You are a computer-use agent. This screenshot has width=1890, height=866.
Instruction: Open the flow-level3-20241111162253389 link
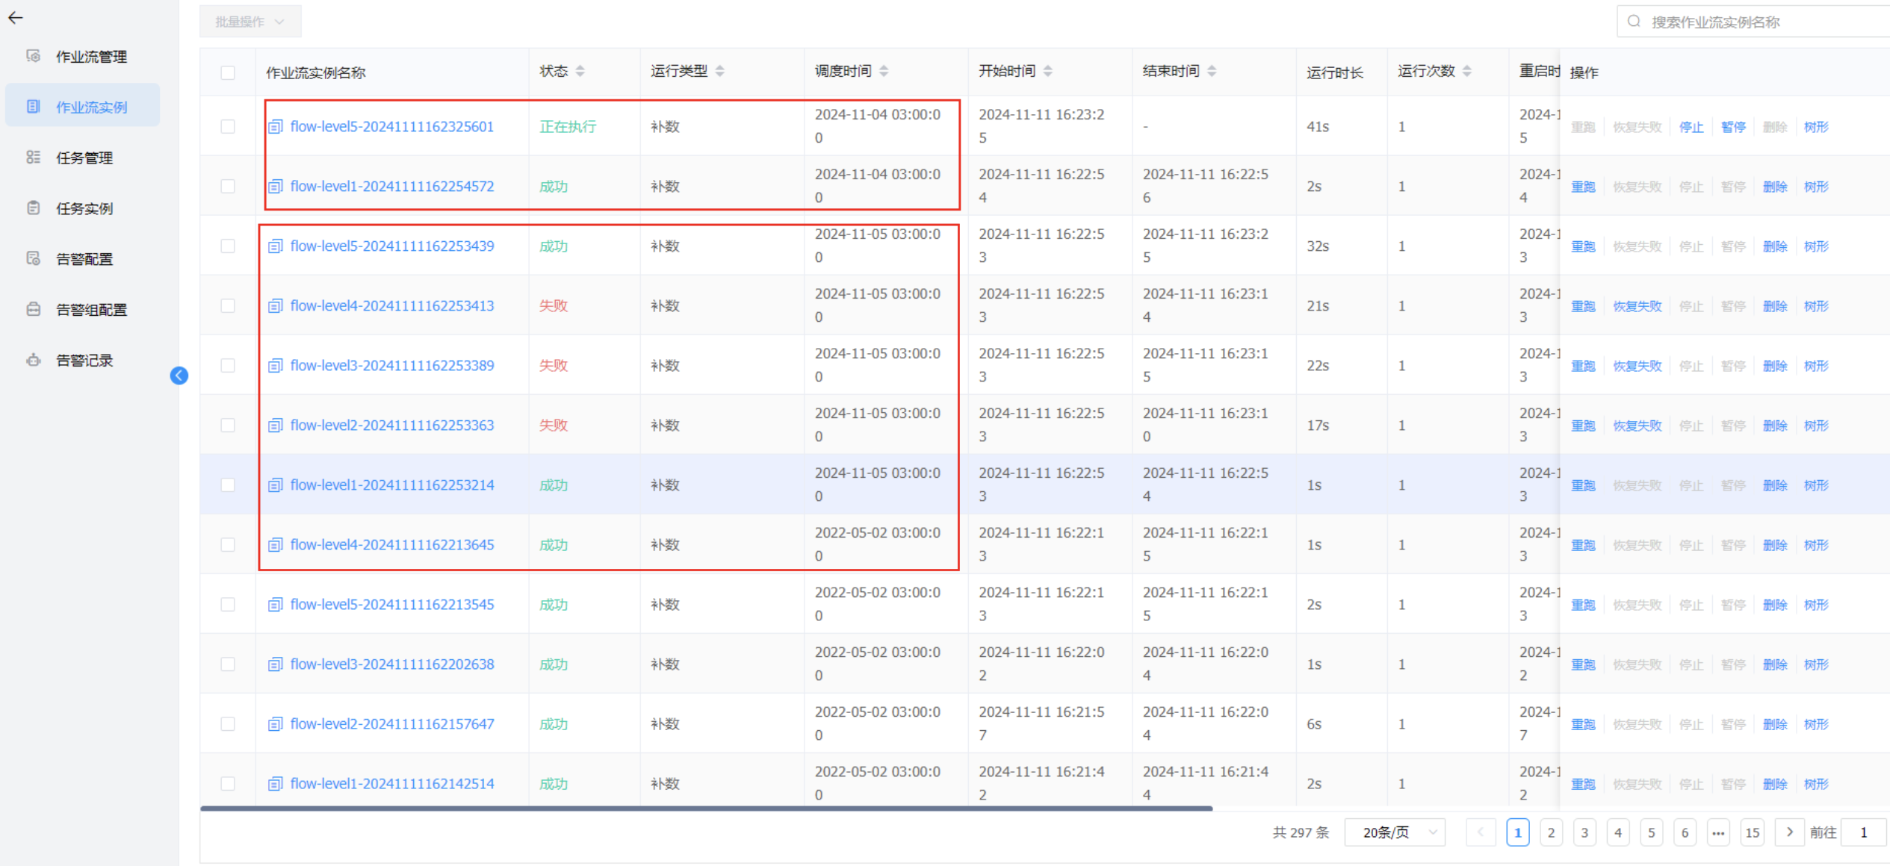click(x=391, y=366)
